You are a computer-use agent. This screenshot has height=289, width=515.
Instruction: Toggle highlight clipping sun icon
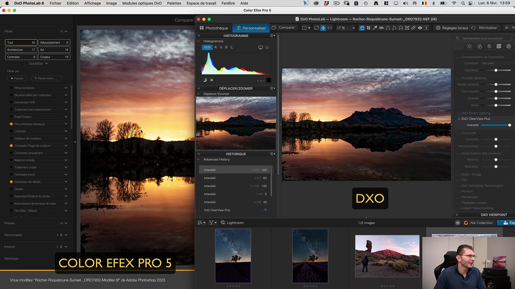point(212,80)
